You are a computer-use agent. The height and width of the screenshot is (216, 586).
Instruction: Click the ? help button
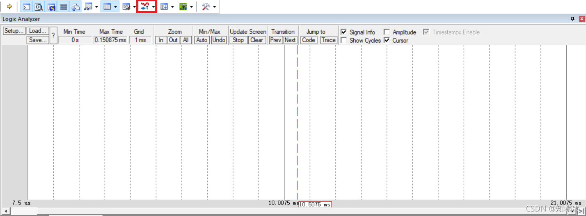point(53,35)
